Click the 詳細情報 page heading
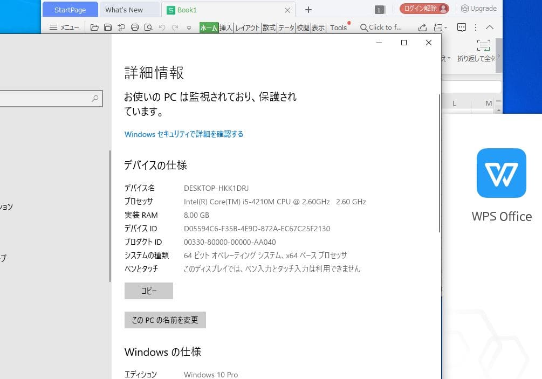Screen dimensions: 542x379 click(x=154, y=73)
